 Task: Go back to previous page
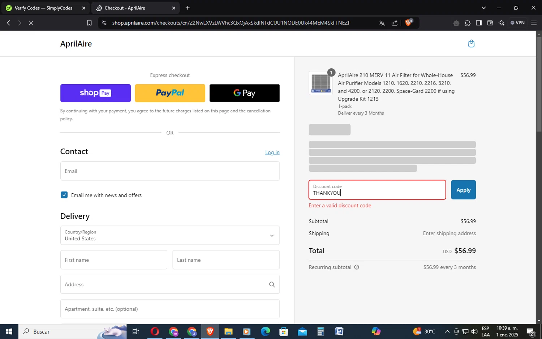point(9,23)
